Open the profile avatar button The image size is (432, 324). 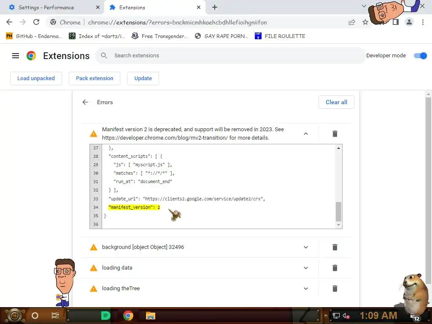coord(409,22)
